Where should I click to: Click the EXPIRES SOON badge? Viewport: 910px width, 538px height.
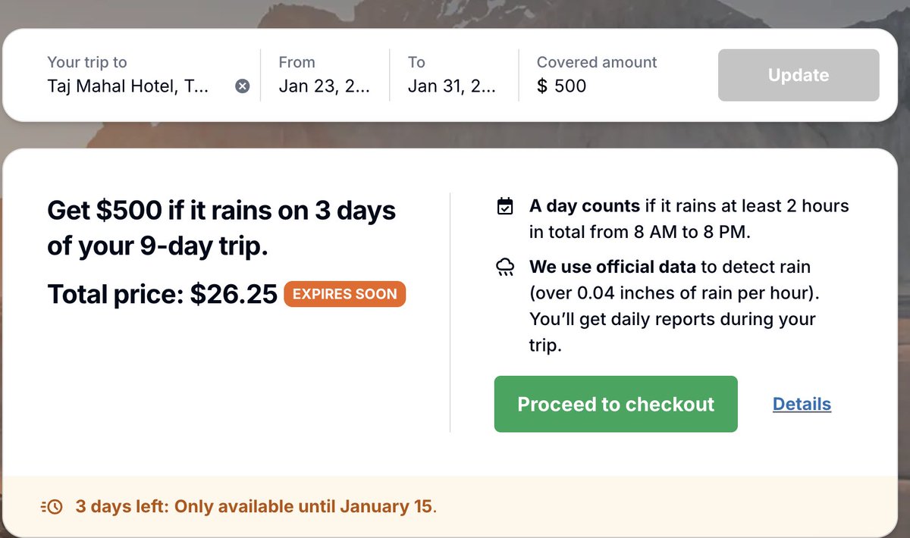pos(344,294)
